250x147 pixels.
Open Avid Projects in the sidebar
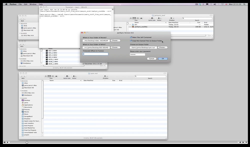point(29,126)
